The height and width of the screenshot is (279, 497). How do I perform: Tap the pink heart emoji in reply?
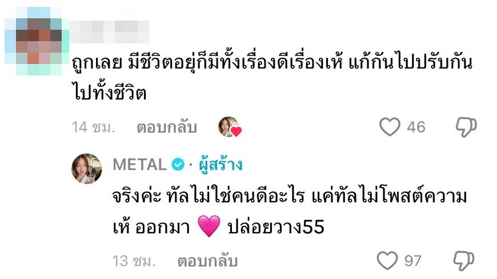pyautogui.click(x=209, y=226)
